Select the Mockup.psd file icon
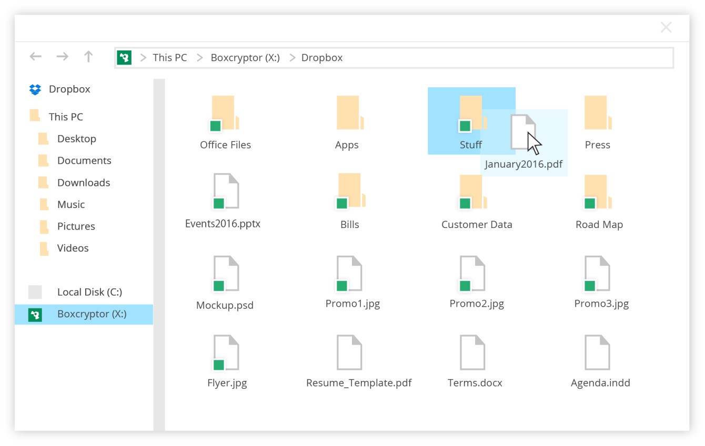 (225, 274)
